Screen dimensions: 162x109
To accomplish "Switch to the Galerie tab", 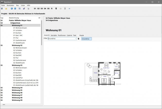I will [x=69, y=35].
